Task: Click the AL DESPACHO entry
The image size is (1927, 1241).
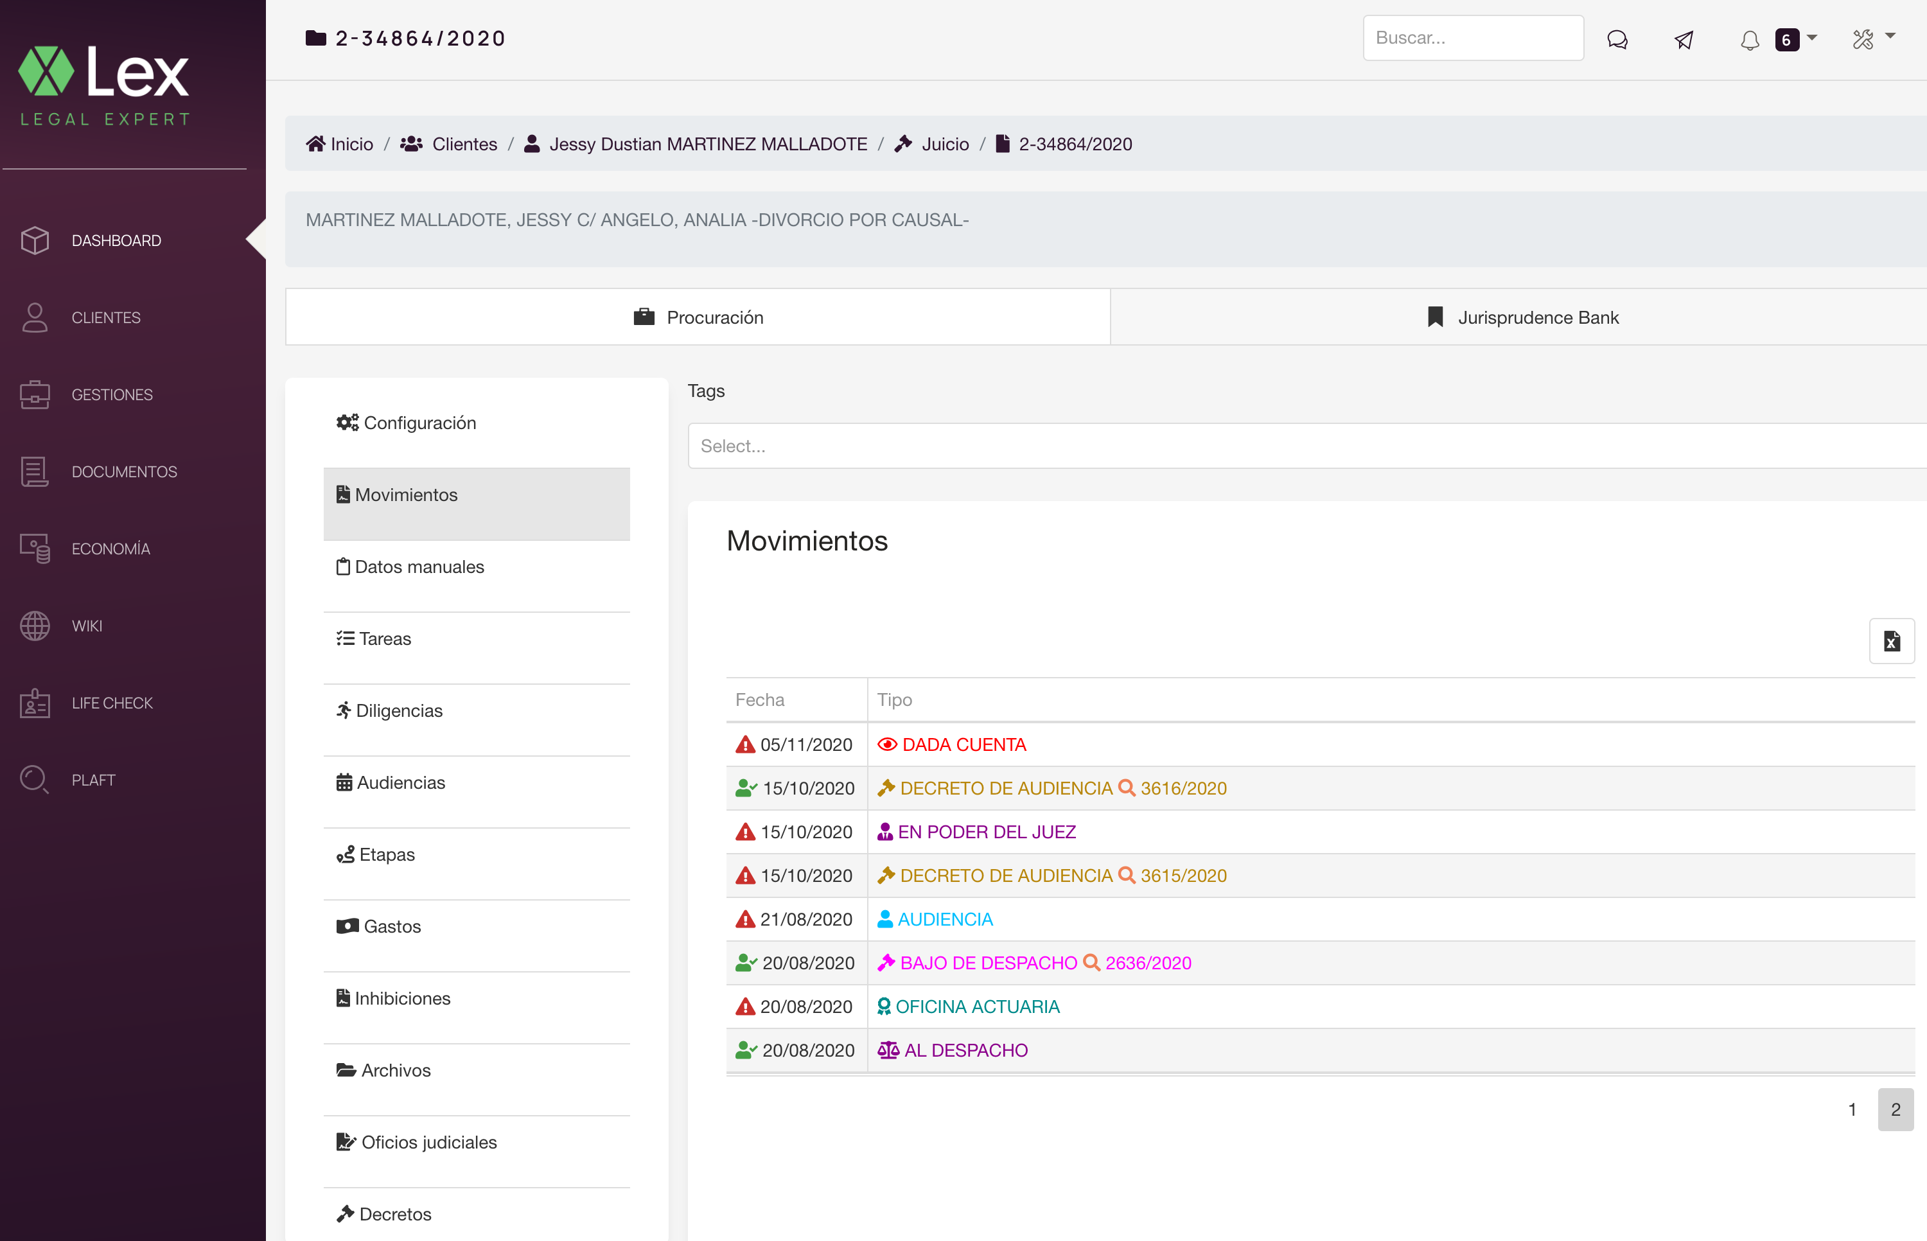Action: tap(966, 1050)
